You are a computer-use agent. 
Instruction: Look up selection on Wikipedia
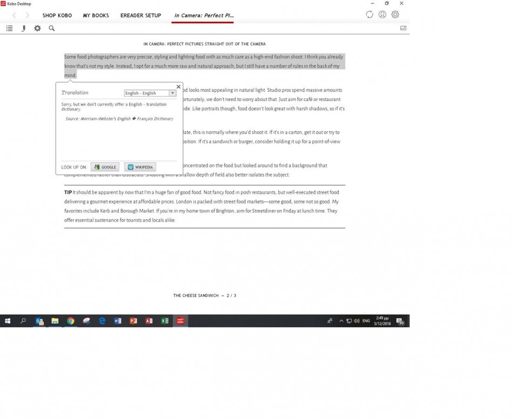click(140, 167)
